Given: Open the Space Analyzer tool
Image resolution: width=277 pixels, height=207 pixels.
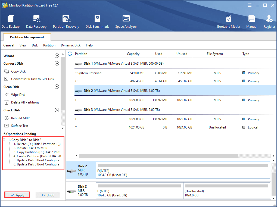Looking at the screenshot, I should point(126,21).
